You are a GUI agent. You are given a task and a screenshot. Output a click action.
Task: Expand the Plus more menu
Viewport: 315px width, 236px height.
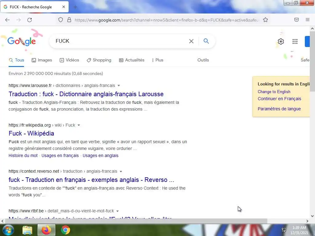[x=157, y=60]
